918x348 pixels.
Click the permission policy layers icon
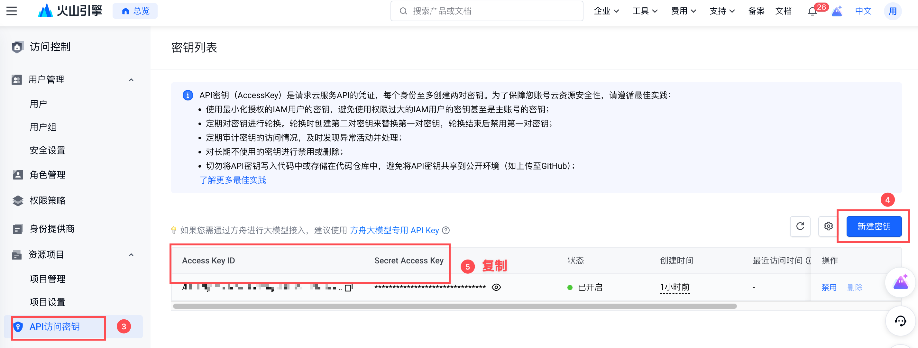(18, 201)
